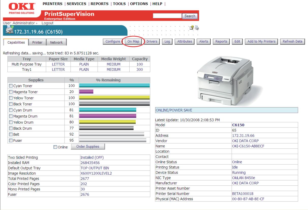Click the Yellow Toner remaining bar
The image size is (308, 210).
click(x=115, y=98)
